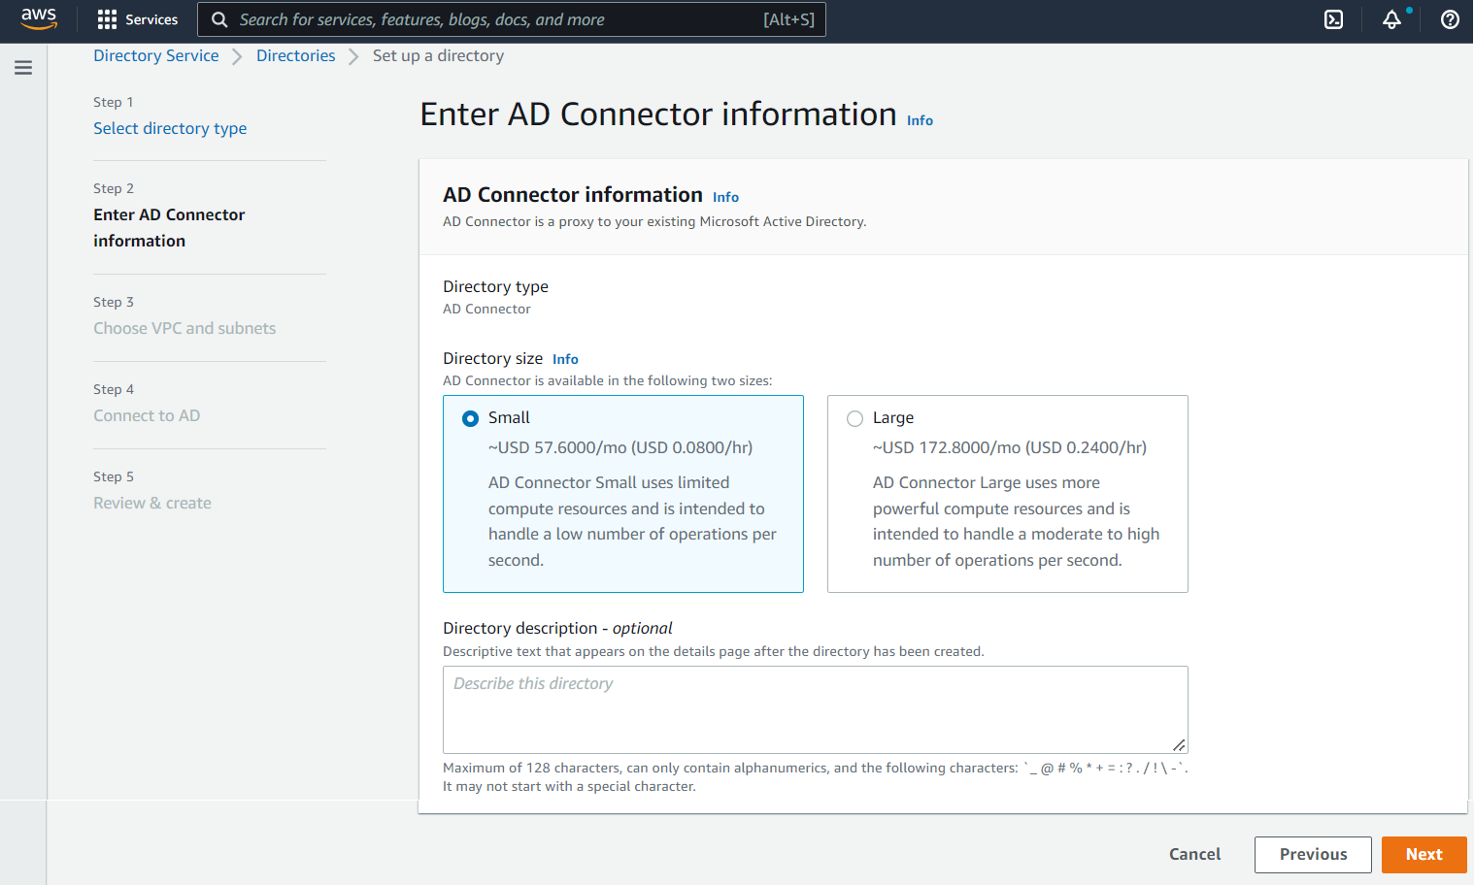Go back with the Previous button
This screenshot has height=885, width=1474.
(1312, 854)
